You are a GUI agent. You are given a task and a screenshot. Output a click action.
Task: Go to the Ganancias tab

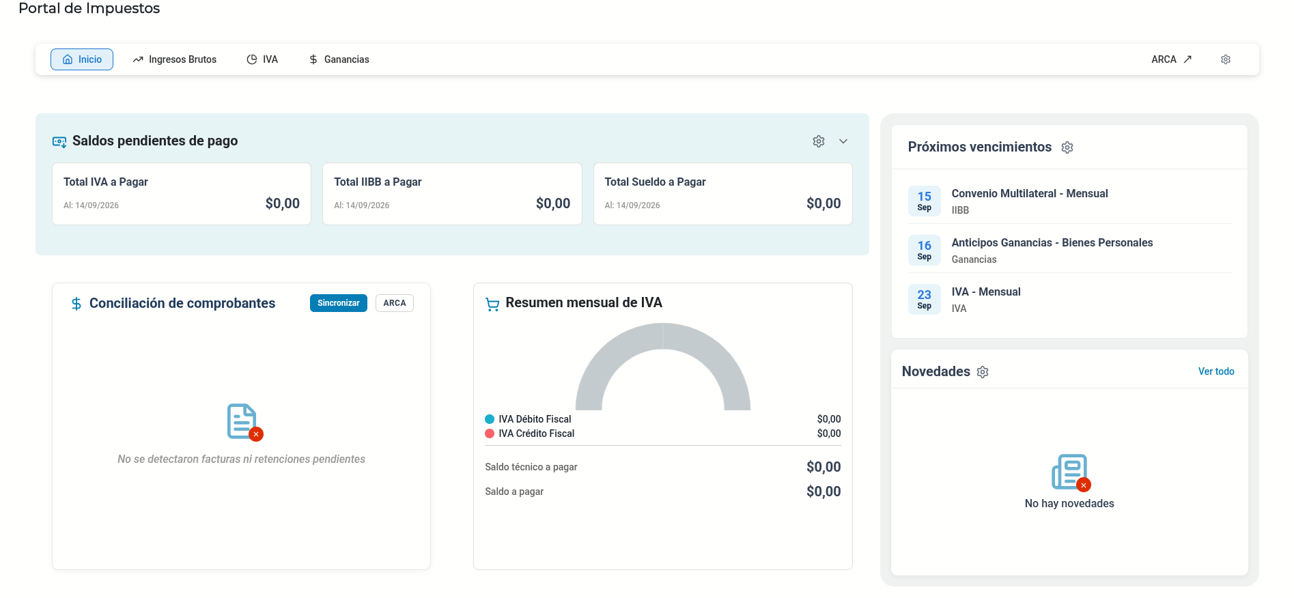pyautogui.click(x=339, y=59)
